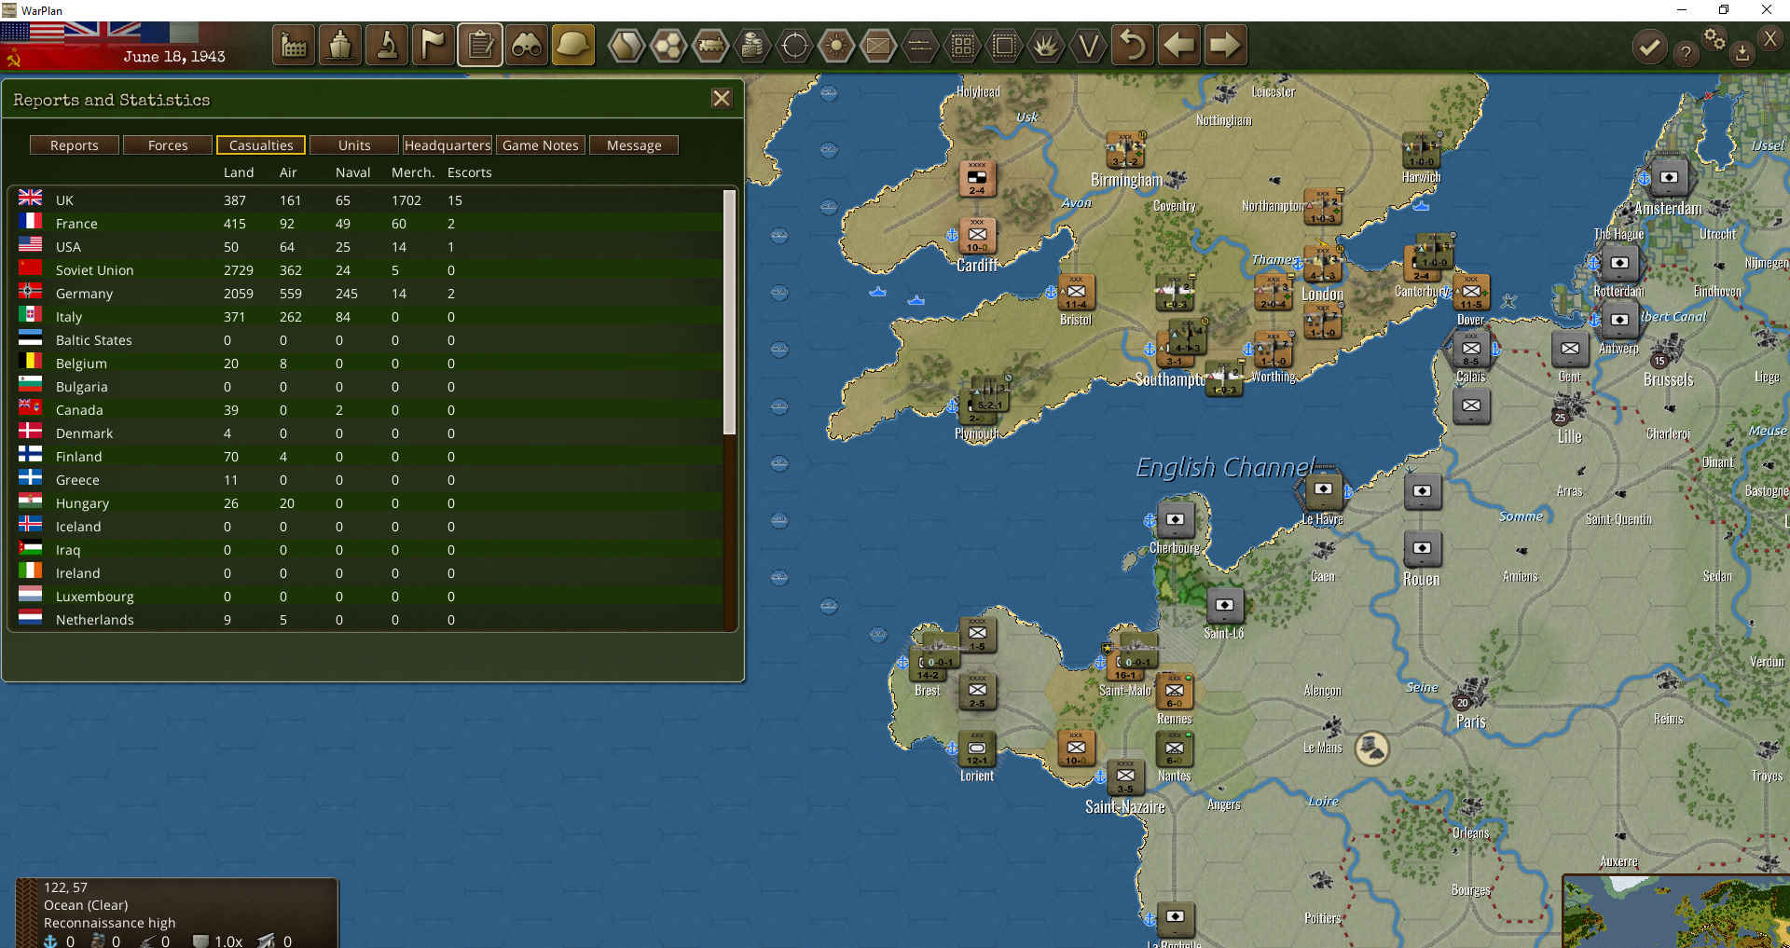This screenshot has height=948, width=1790.
Task: Select the German unit at Cherbourg
Action: (1175, 520)
